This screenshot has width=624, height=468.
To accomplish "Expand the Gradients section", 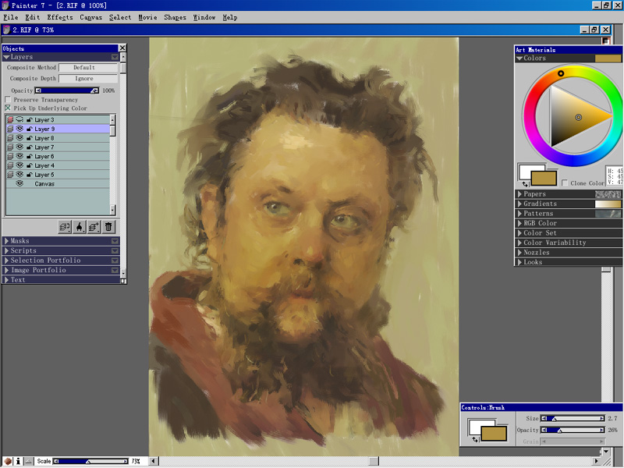I will click(x=519, y=204).
